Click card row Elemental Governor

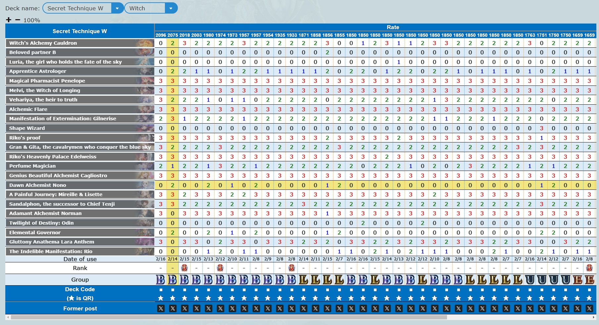click(x=80, y=233)
